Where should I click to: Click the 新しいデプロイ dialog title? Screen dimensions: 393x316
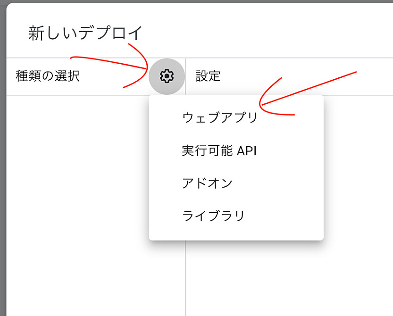click(x=85, y=33)
